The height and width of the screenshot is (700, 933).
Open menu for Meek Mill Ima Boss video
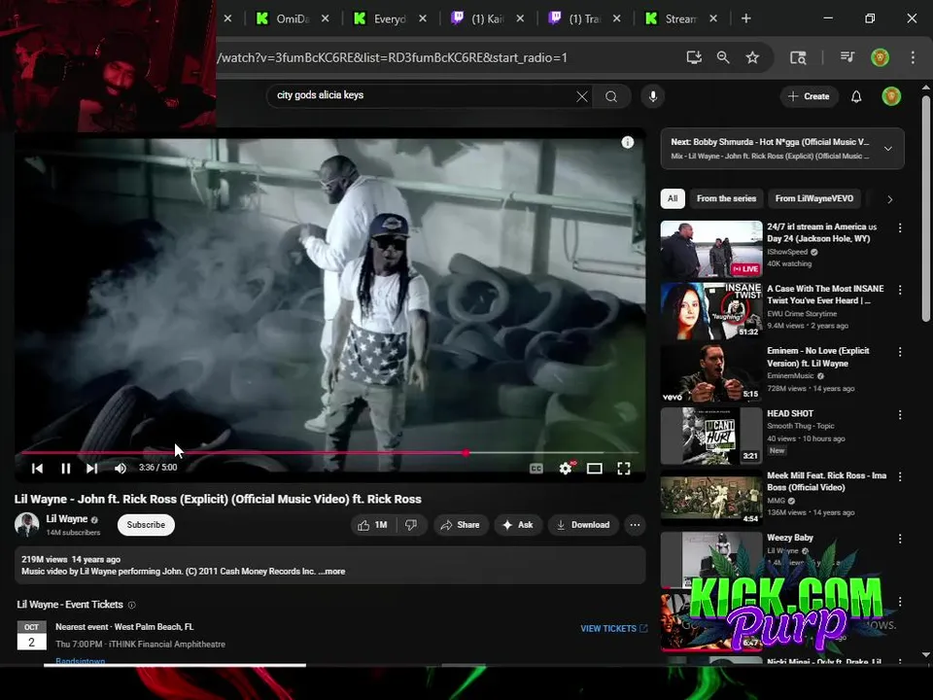pyautogui.click(x=900, y=476)
